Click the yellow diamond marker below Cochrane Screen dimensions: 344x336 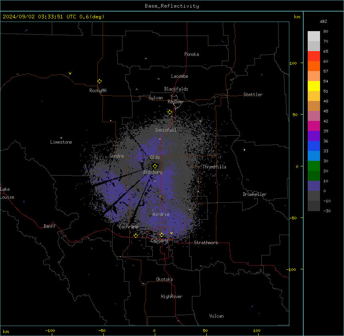pos(136,235)
